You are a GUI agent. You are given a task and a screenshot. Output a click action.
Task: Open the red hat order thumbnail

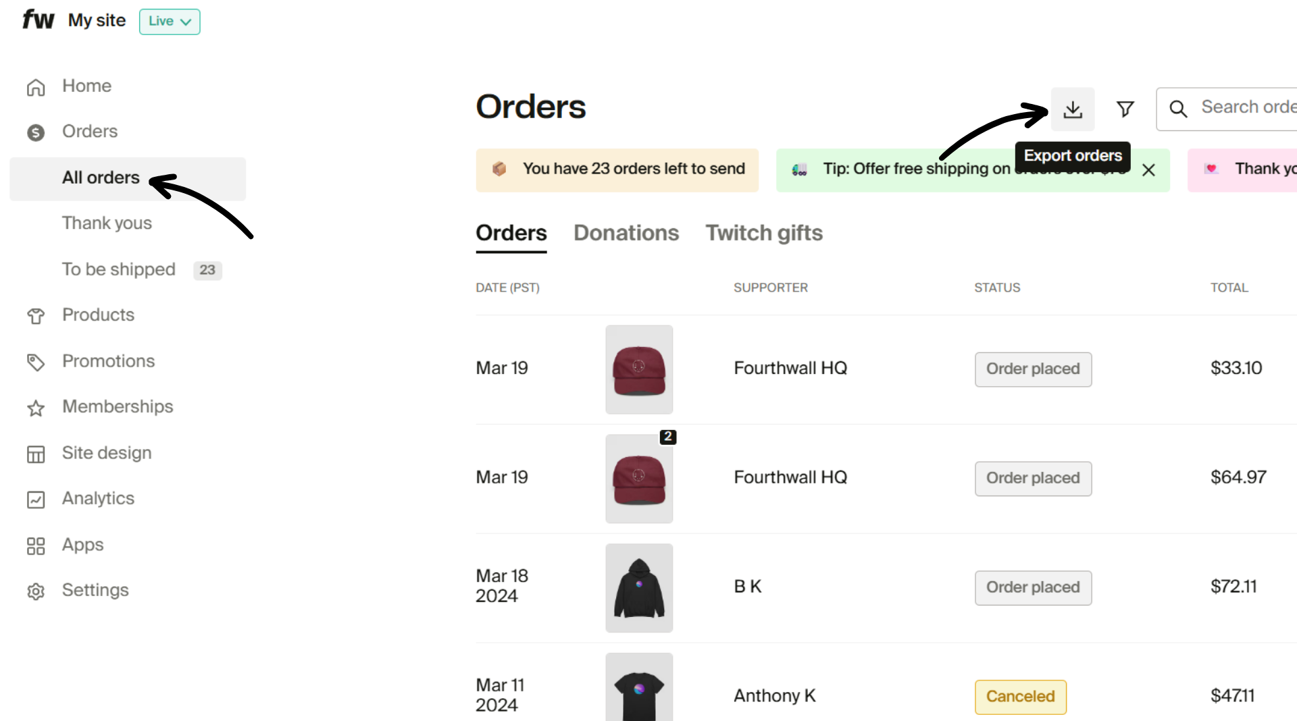coord(639,369)
